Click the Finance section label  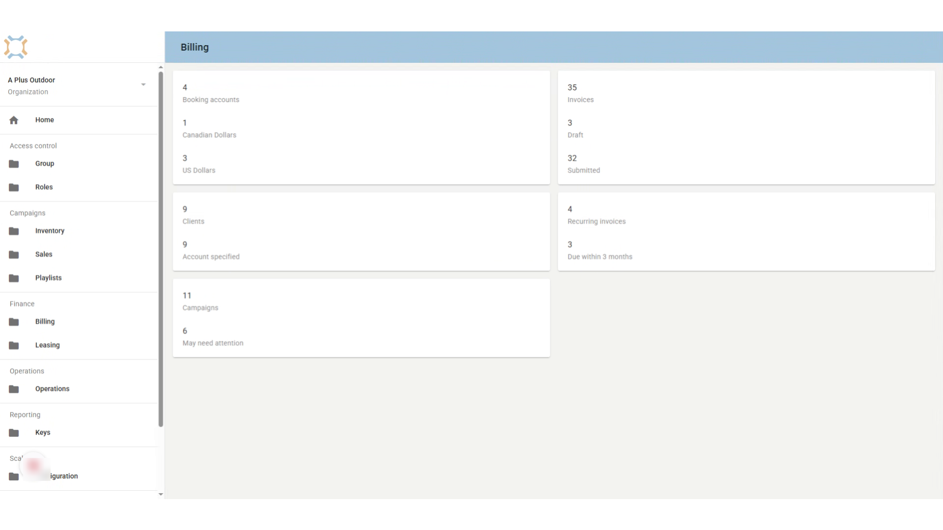[22, 304]
